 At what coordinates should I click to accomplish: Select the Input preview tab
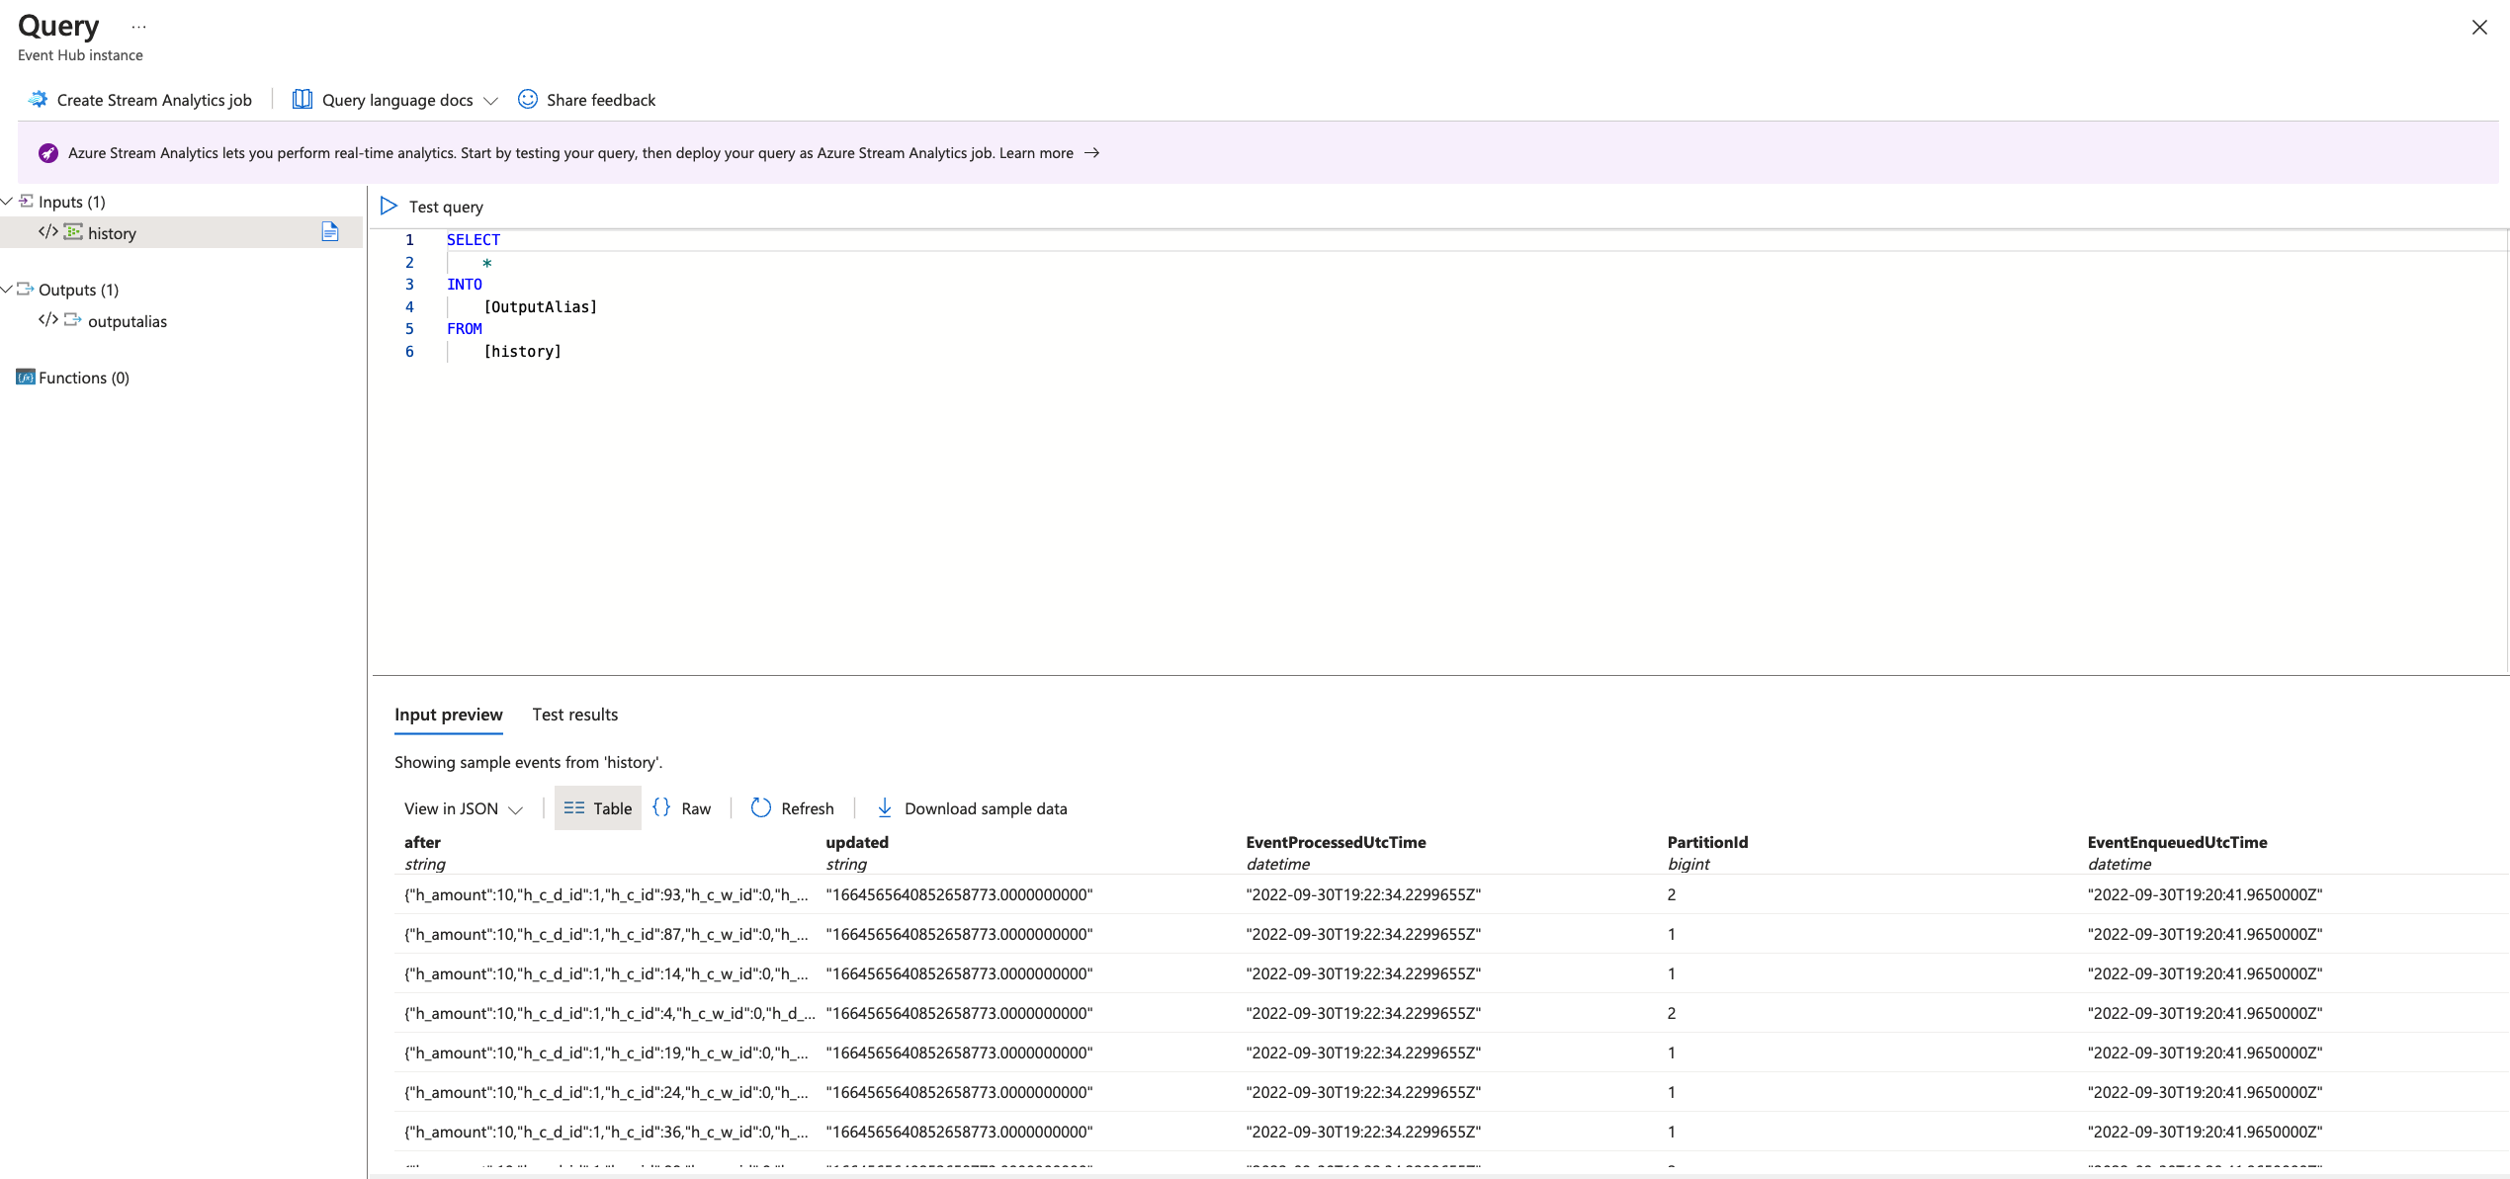(x=448, y=715)
